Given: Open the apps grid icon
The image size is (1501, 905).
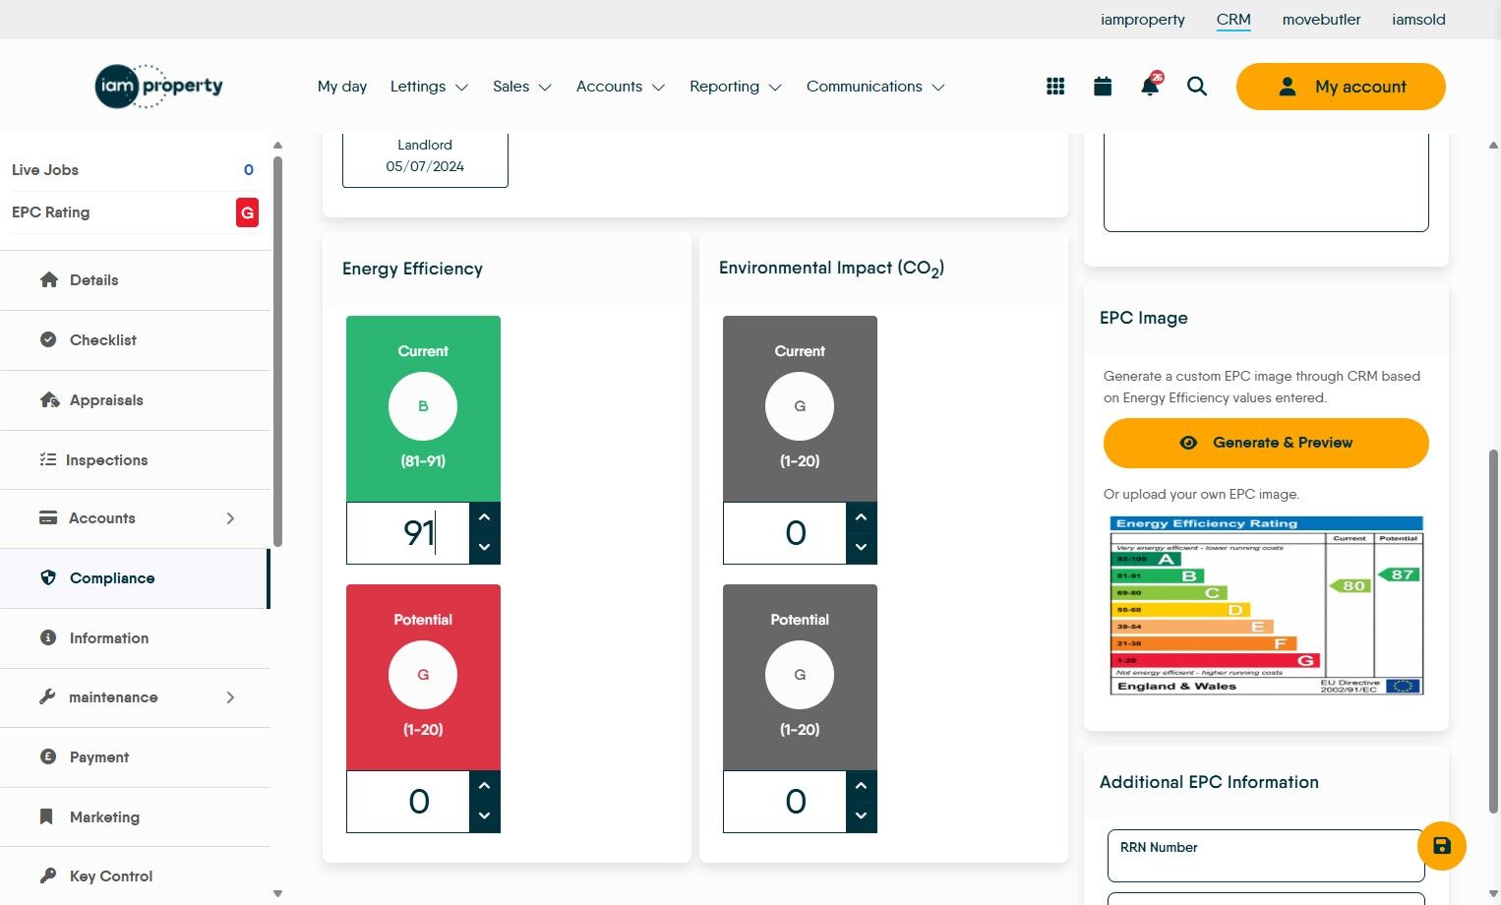Looking at the screenshot, I should point(1055,87).
